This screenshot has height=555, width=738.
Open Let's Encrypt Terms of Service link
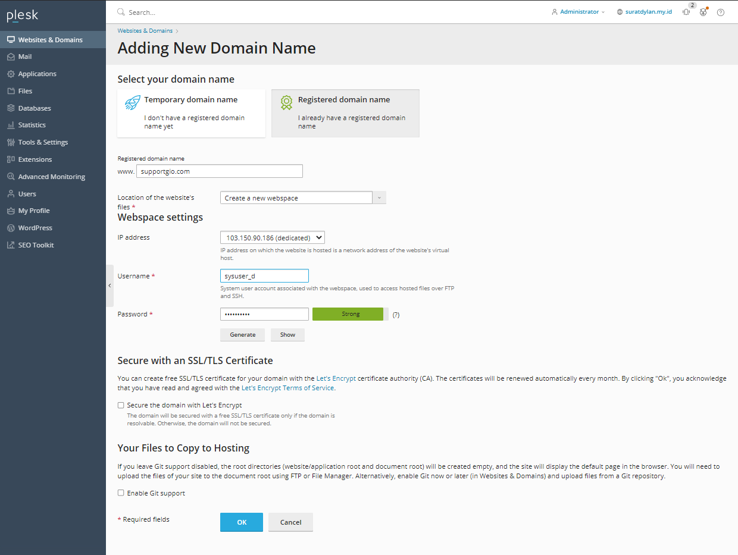pos(288,387)
